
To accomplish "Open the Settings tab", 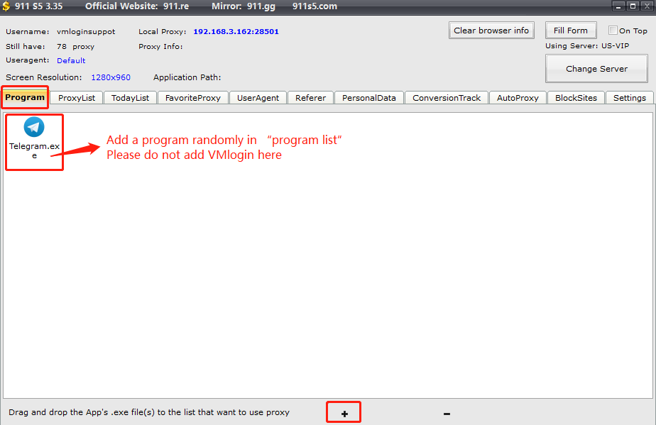I will tap(629, 98).
